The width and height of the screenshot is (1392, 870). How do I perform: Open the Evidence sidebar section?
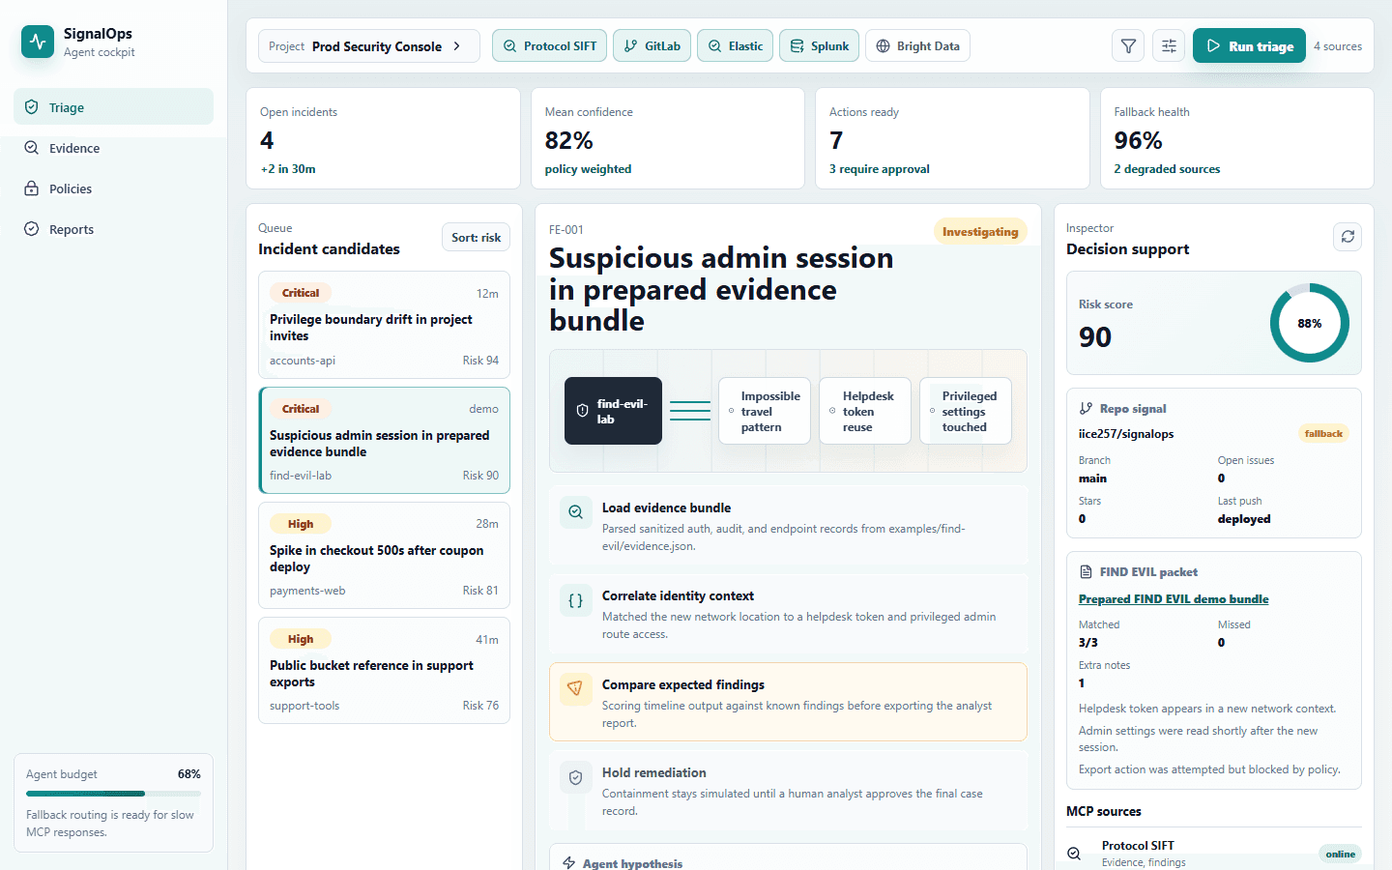pyautogui.click(x=113, y=148)
